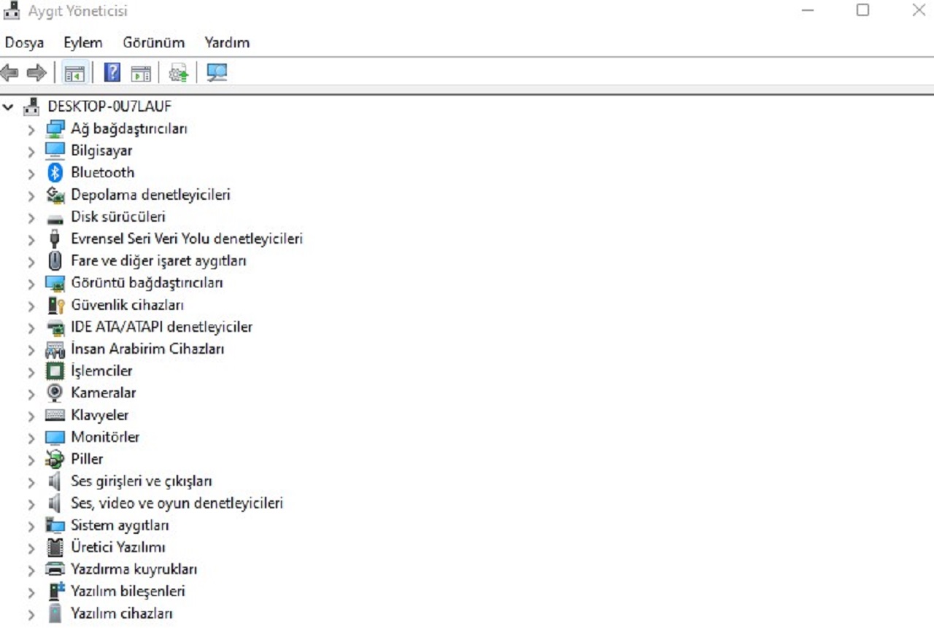Collapse the DESKTOP-0U7LAUF root node
This screenshot has height=628, width=934.
(x=8, y=107)
